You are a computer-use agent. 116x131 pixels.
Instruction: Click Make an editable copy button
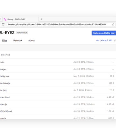pos(104,33)
